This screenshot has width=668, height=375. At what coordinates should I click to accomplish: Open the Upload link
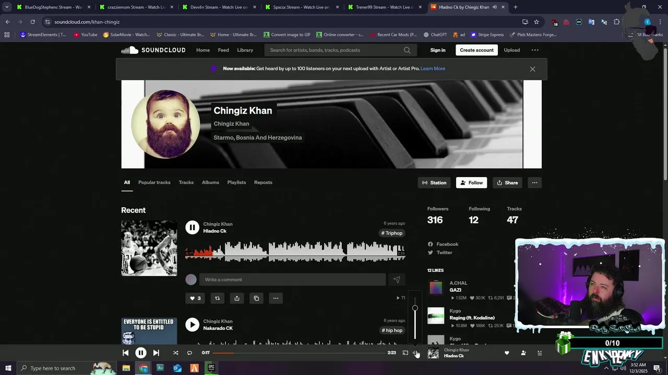tap(511, 50)
